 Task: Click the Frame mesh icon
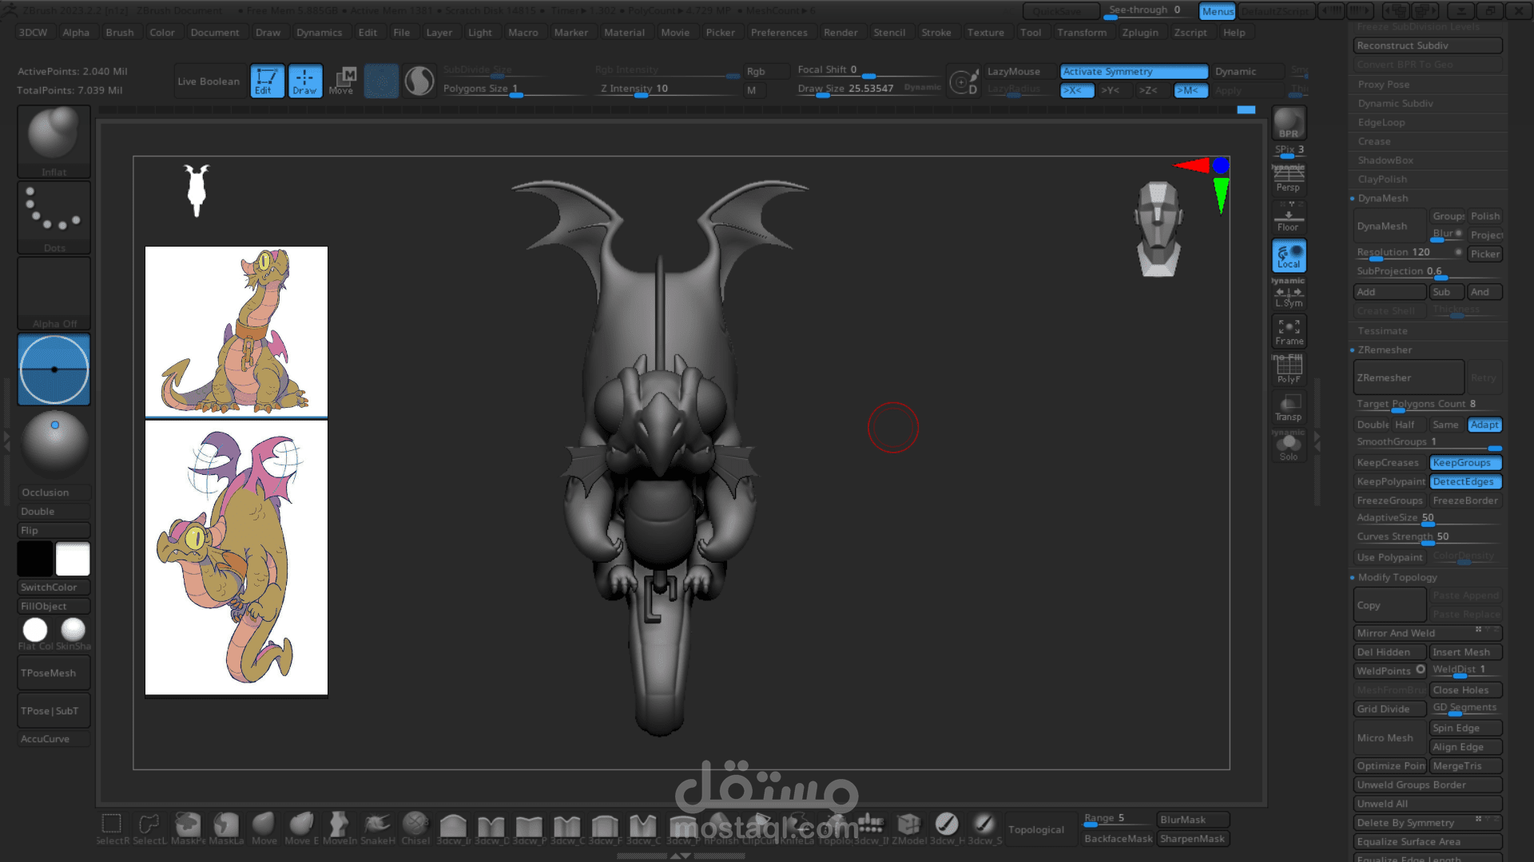tap(1288, 331)
